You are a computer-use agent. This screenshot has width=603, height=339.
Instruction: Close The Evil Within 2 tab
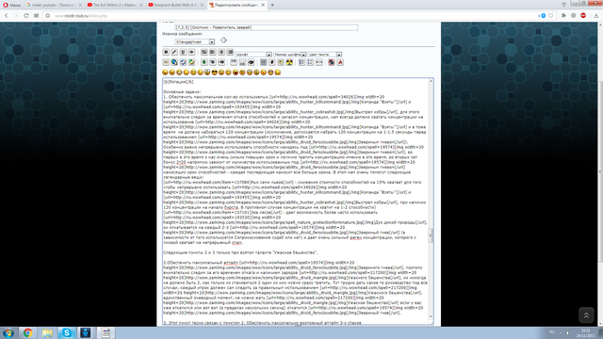tap(140, 5)
